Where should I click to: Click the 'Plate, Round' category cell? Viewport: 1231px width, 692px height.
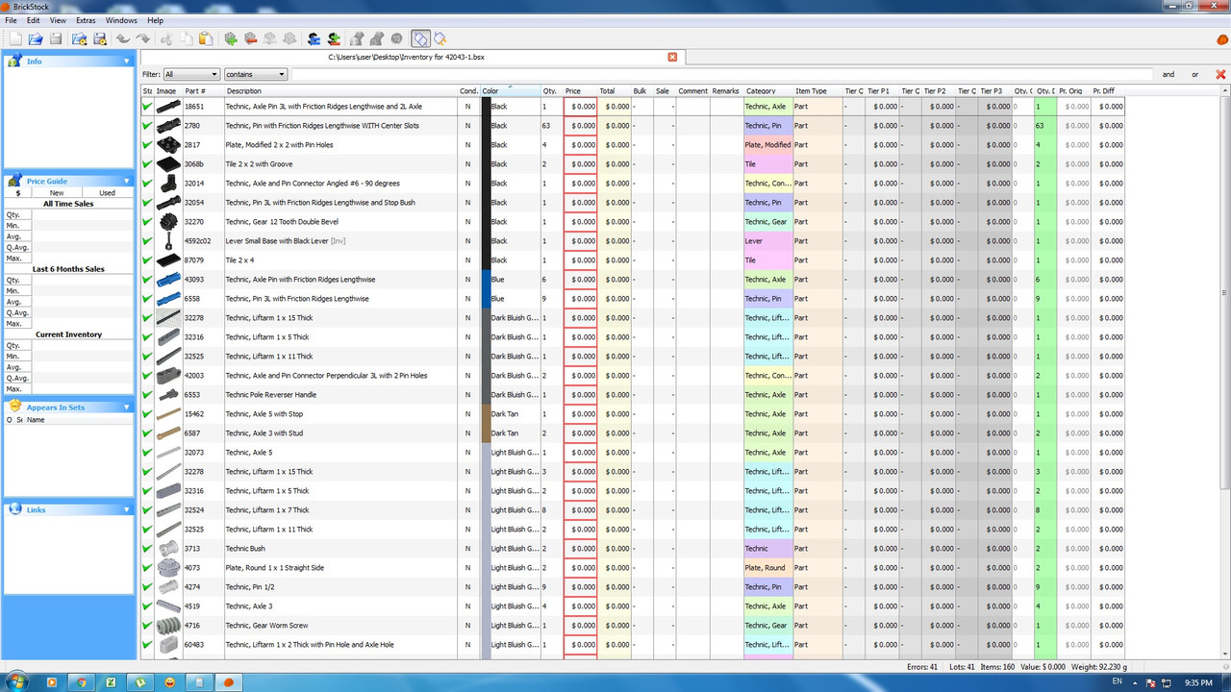(768, 568)
